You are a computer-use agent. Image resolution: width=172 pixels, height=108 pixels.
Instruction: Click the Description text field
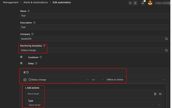point(95,27)
